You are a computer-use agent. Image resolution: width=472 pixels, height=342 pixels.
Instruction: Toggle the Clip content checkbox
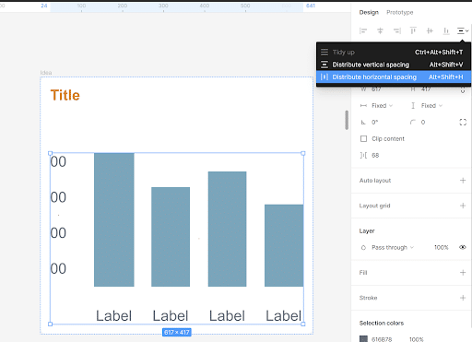coord(363,139)
